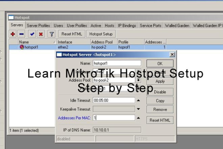Select the IP Bindings tab

127,25
